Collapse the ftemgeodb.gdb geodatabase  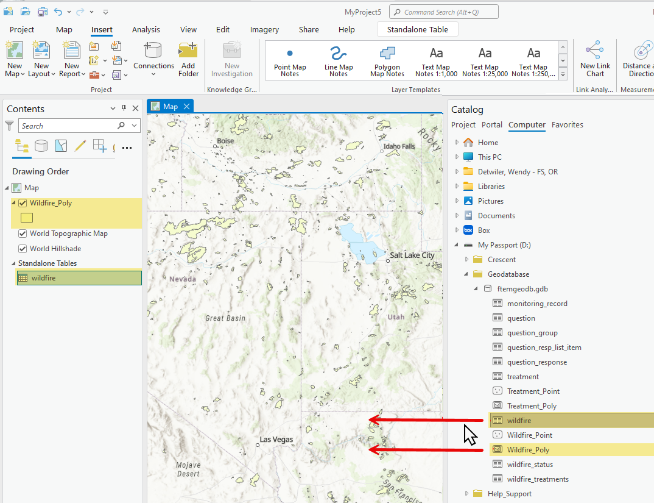click(476, 288)
